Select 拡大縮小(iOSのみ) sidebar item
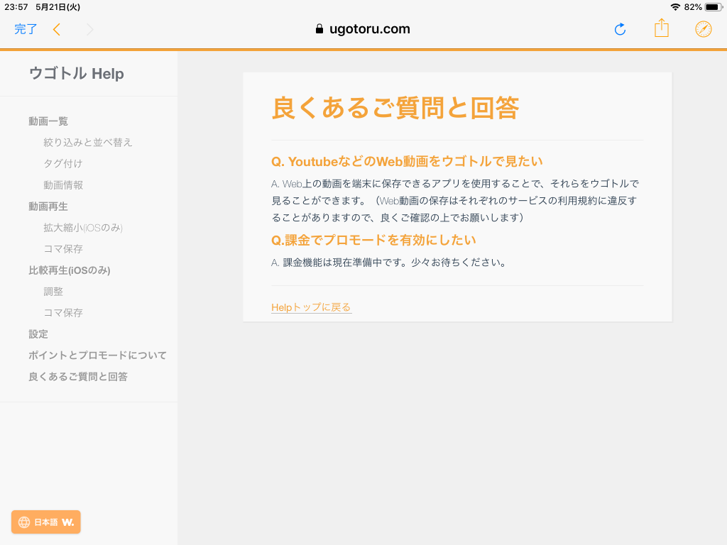This screenshot has height=545, width=727. pyautogui.click(x=83, y=228)
